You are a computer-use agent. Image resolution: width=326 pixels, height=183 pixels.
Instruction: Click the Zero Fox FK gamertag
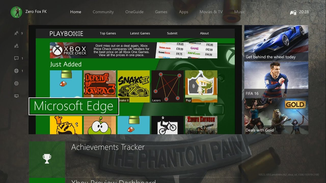point(36,12)
